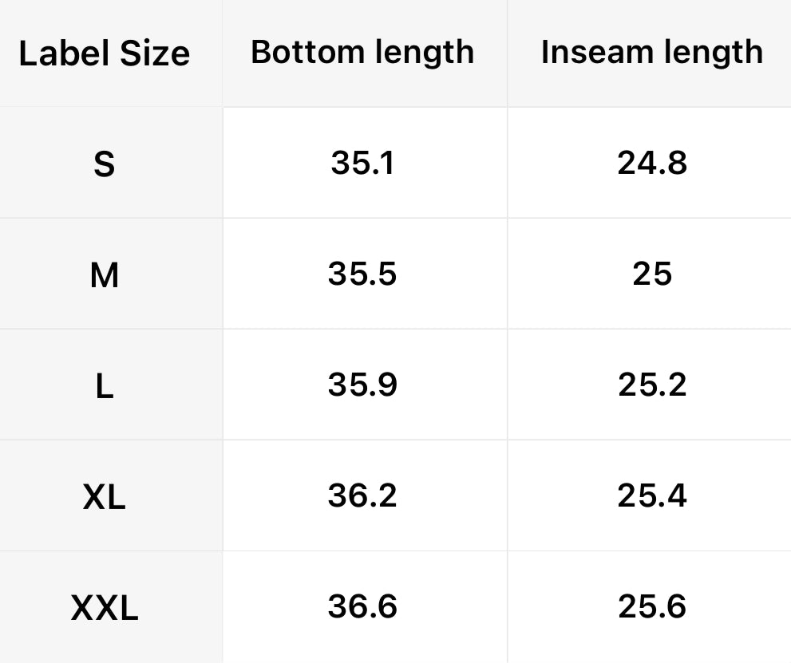Click inseam length value 25.4

651,495
